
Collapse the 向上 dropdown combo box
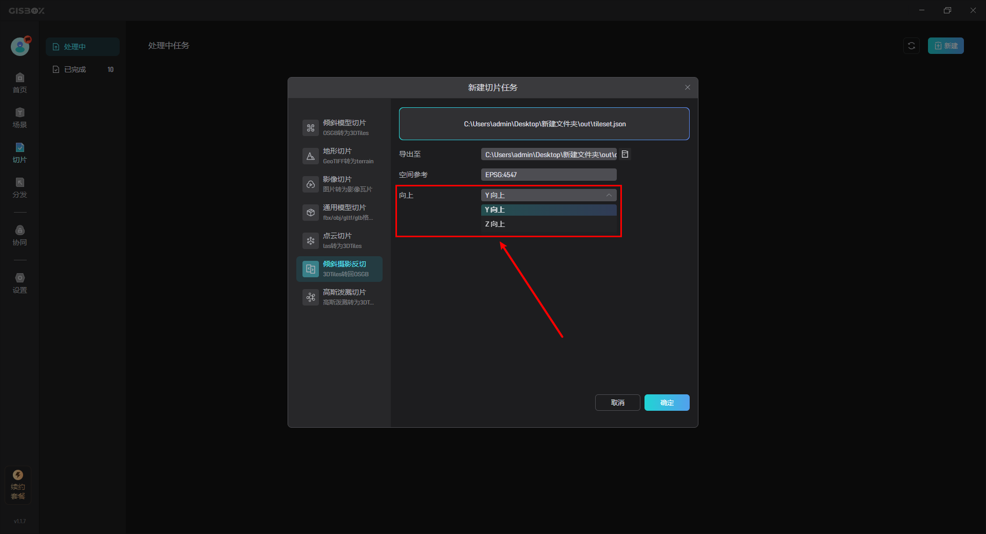[x=548, y=195]
